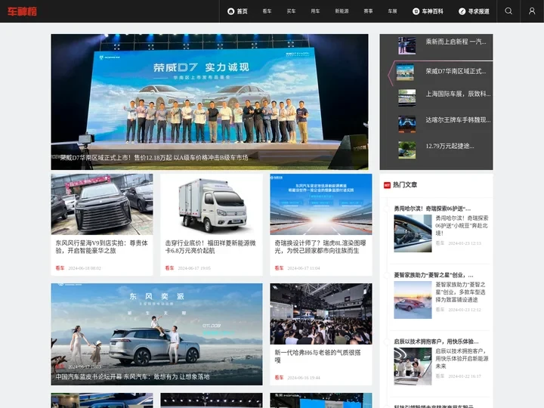Open the search icon in header

click(x=508, y=11)
